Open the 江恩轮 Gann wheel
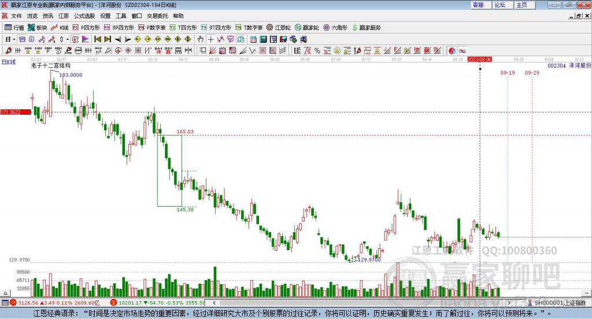This screenshot has height=319, width=592. click(279, 28)
